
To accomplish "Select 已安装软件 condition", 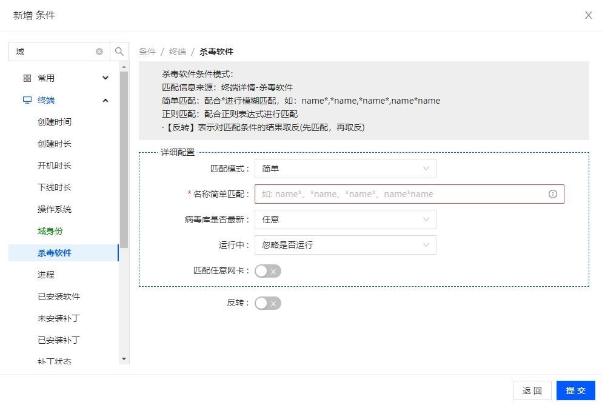I will 59,296.
